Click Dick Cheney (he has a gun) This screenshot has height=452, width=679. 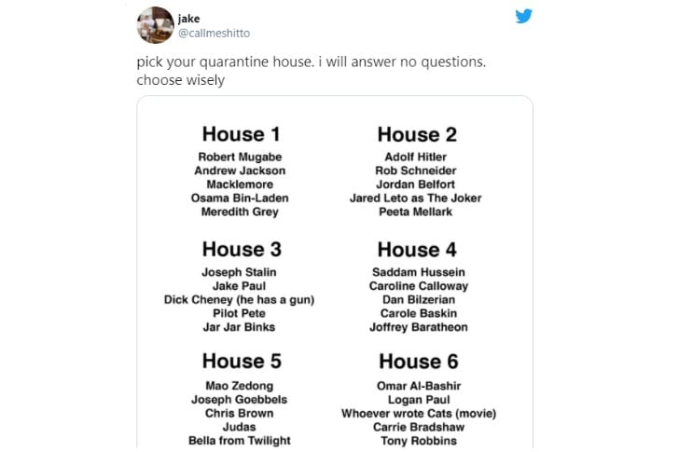(239, 300)
